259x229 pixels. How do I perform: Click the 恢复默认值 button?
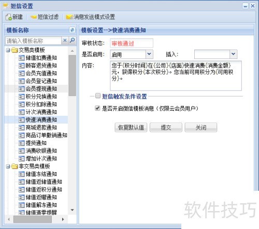131,128
